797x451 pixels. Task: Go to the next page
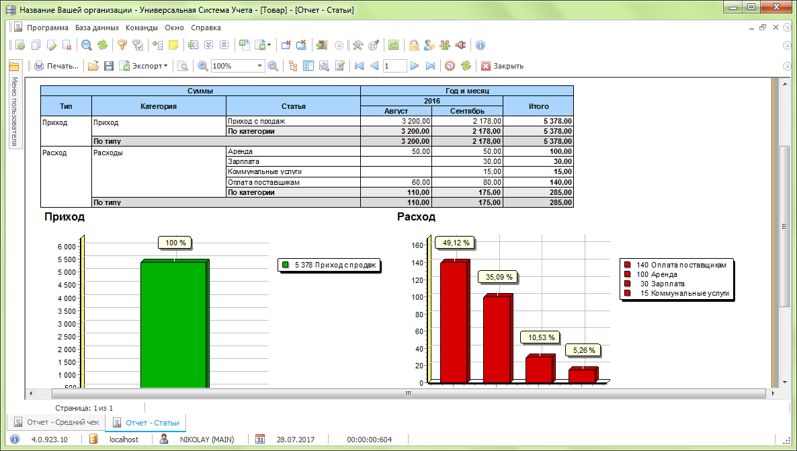[415, 66]
